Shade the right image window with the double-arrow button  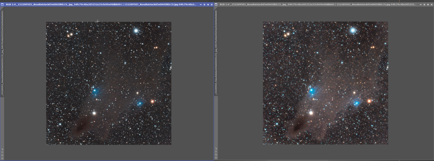point(424,5)
